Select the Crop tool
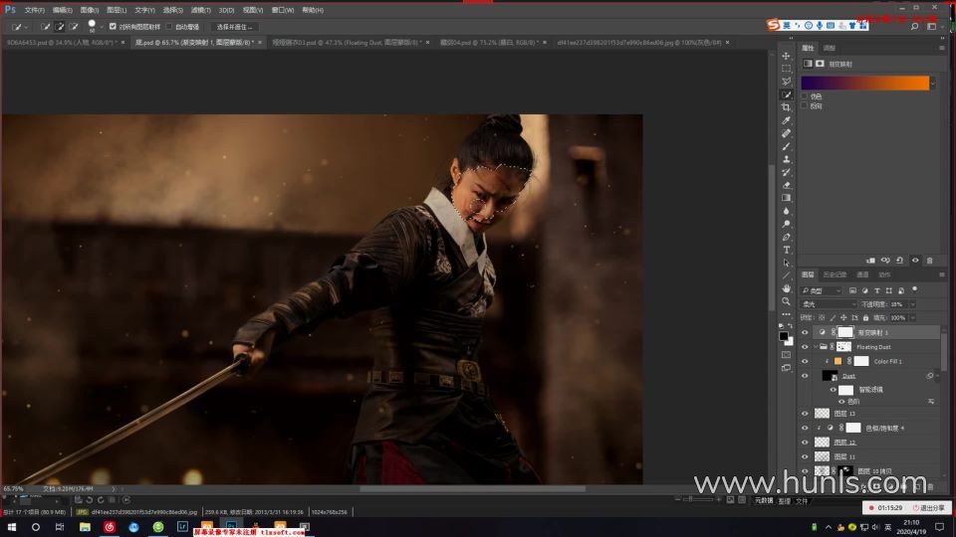The width and height of the screenshot is (956, 537). pos(786,107)
